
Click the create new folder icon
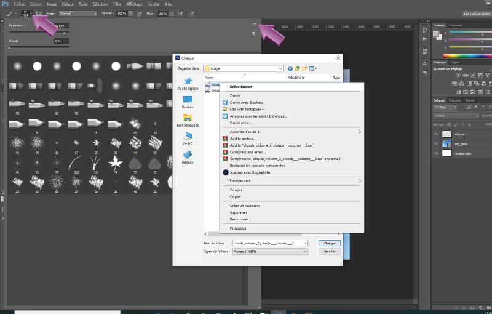(304, 68)
